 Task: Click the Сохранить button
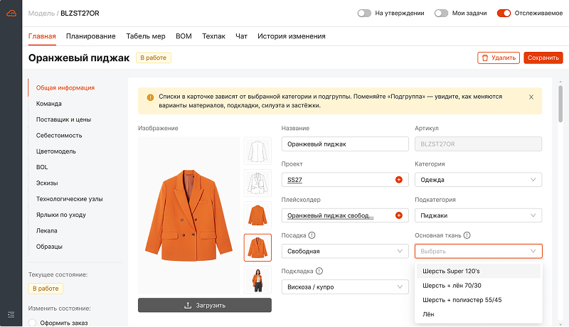[x=543, y=58]
